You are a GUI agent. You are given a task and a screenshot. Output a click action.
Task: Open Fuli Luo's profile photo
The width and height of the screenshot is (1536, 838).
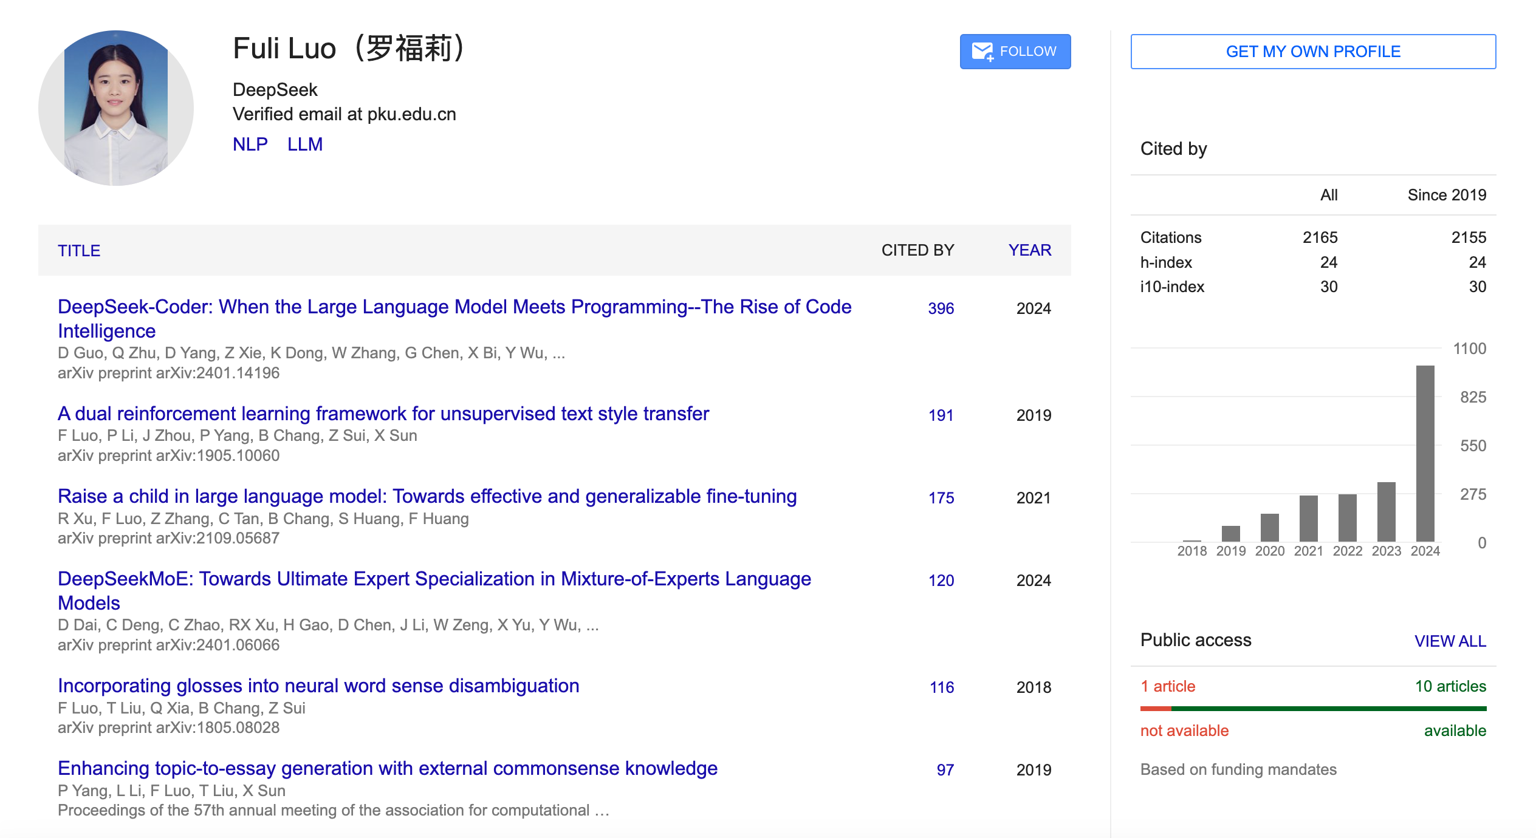point(116,108)
